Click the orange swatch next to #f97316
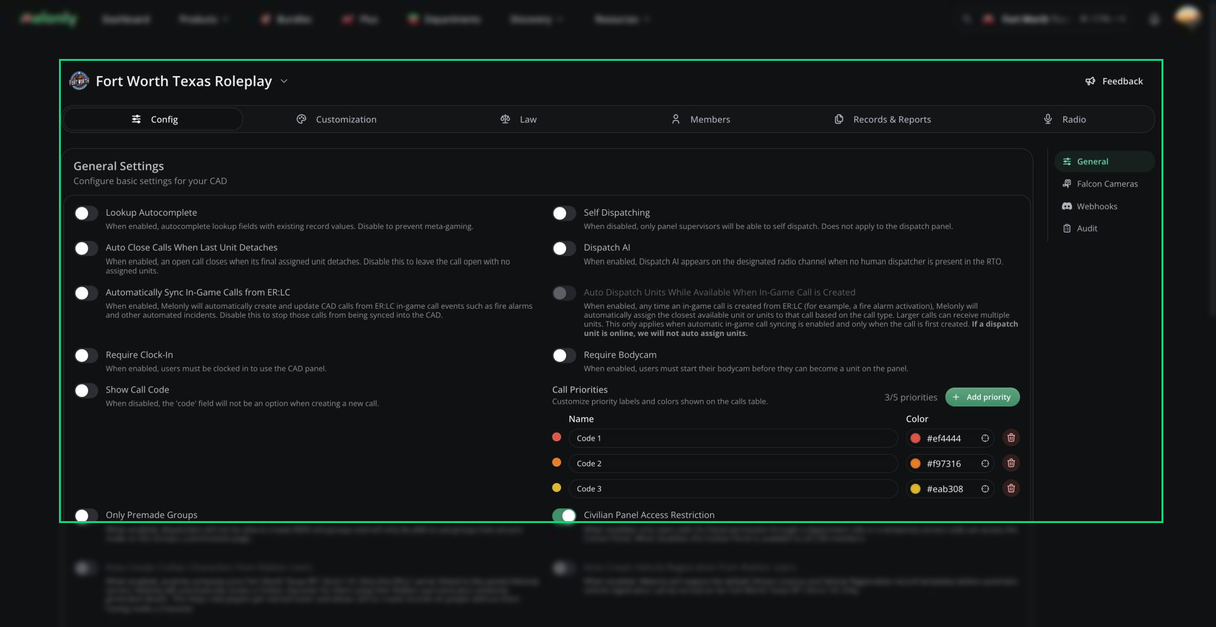The image size is (1216, 627). (x=915, y=463)
